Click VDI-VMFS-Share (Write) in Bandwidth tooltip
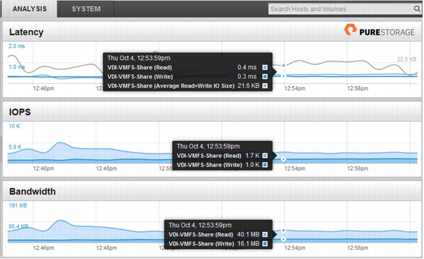 pos(201,244)
